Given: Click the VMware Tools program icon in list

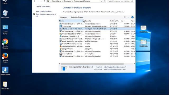Looking at the screenshot, I should pos(60,54).
